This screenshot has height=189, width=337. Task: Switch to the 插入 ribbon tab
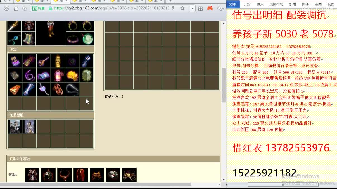point(260,4)
